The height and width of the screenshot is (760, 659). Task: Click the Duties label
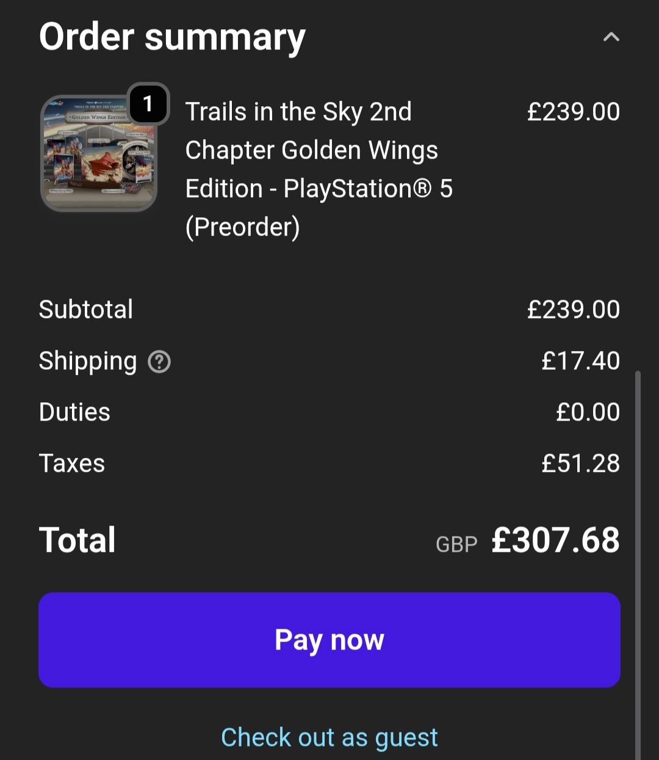(74, 412)
